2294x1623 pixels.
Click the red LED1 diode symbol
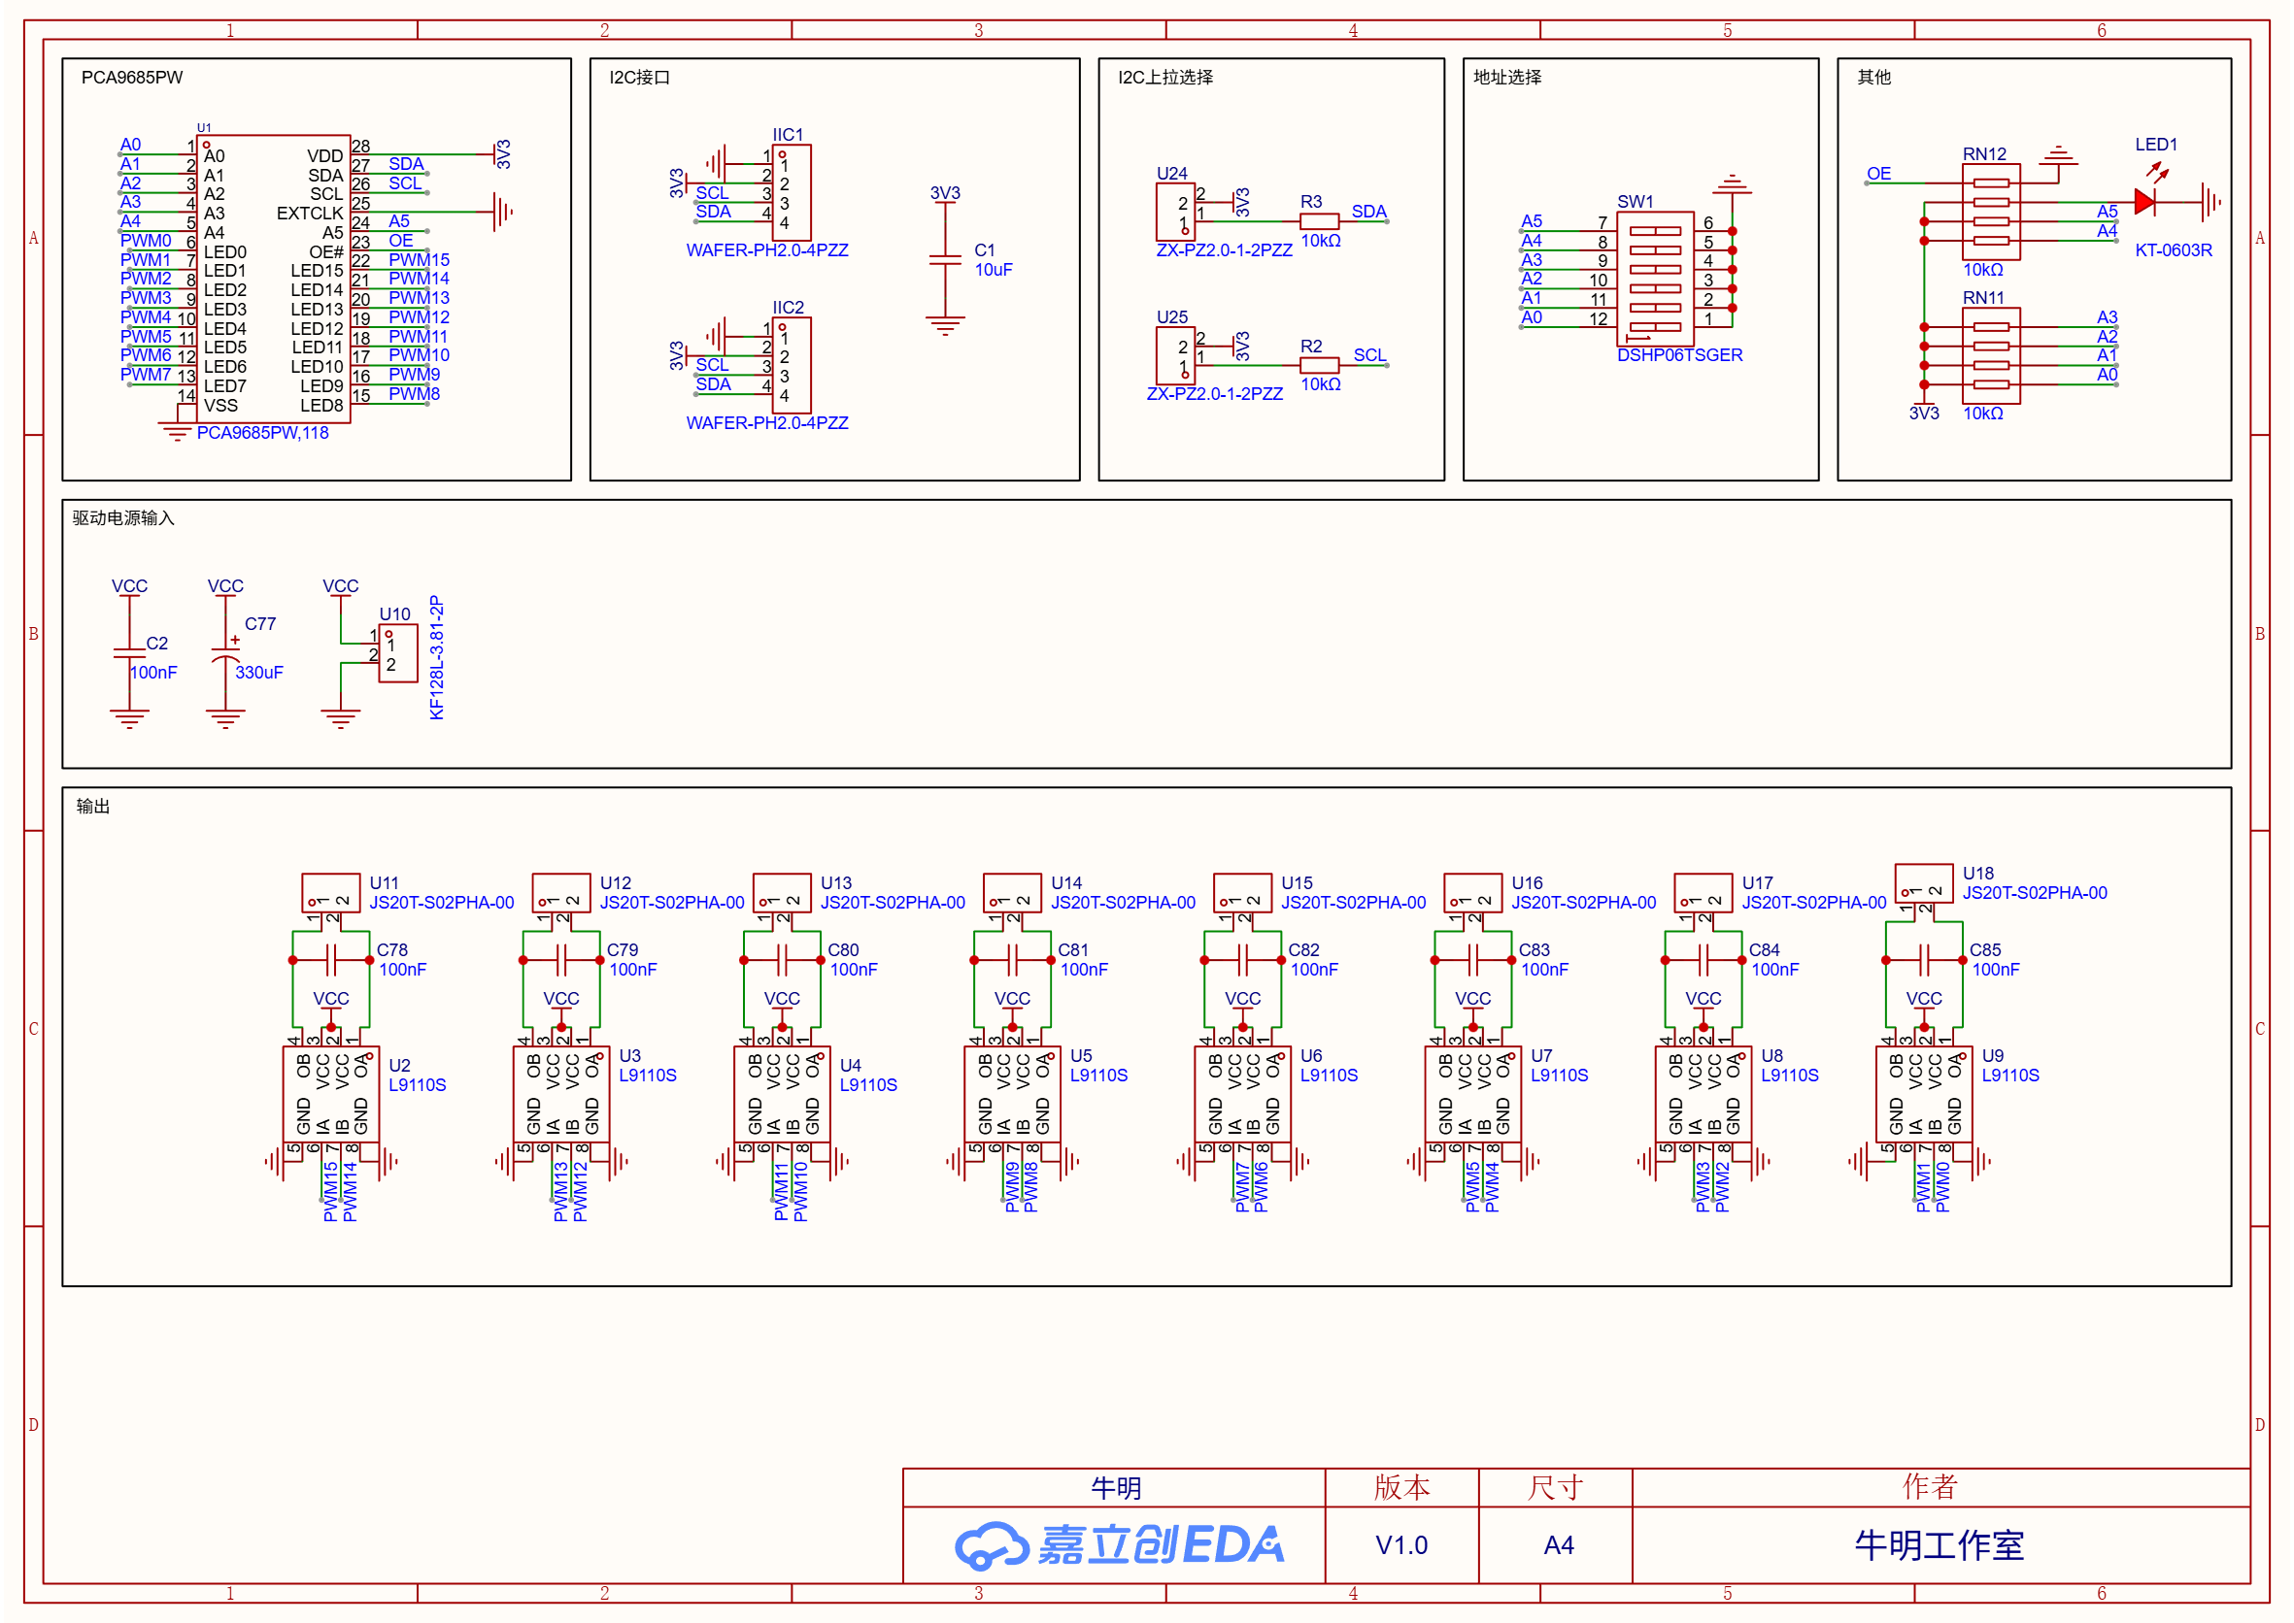click(x=2144, y=202)
